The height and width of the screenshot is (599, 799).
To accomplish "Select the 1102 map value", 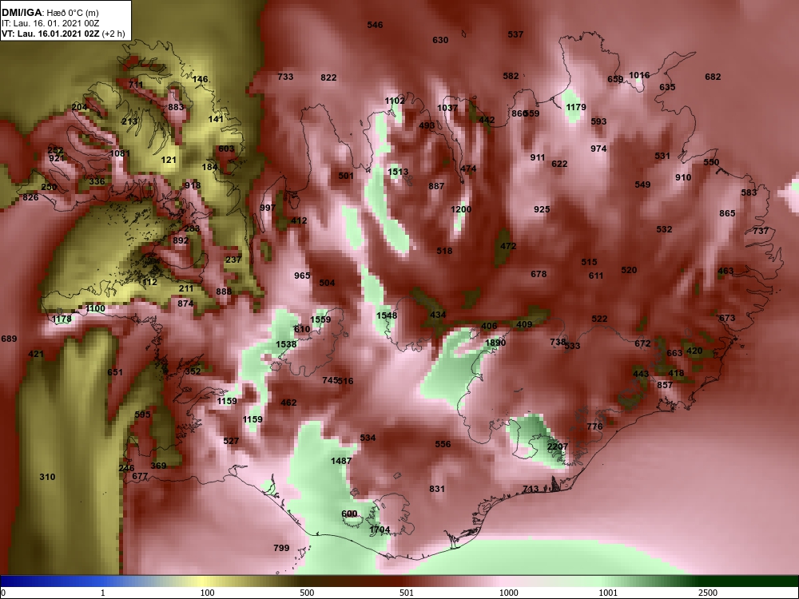I will click(395, 101).
